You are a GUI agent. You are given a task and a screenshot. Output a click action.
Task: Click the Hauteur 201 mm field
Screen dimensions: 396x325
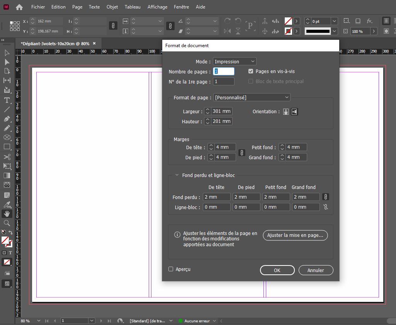[222, 121]
